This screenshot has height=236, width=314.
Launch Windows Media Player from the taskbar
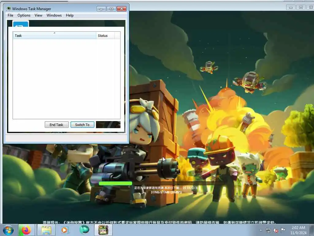(64, 230)
